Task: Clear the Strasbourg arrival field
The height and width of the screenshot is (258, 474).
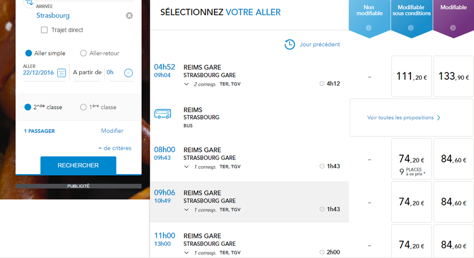Action: pyautogui.click(x=129, y=16)
